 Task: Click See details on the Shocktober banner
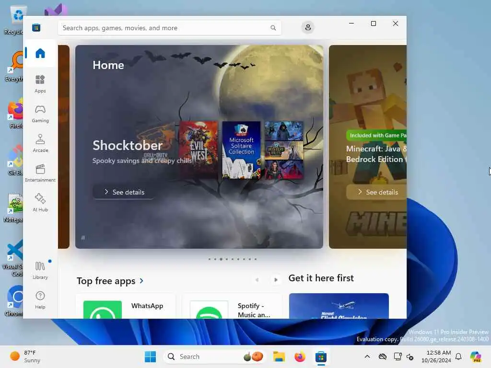[x=124, y=192]
